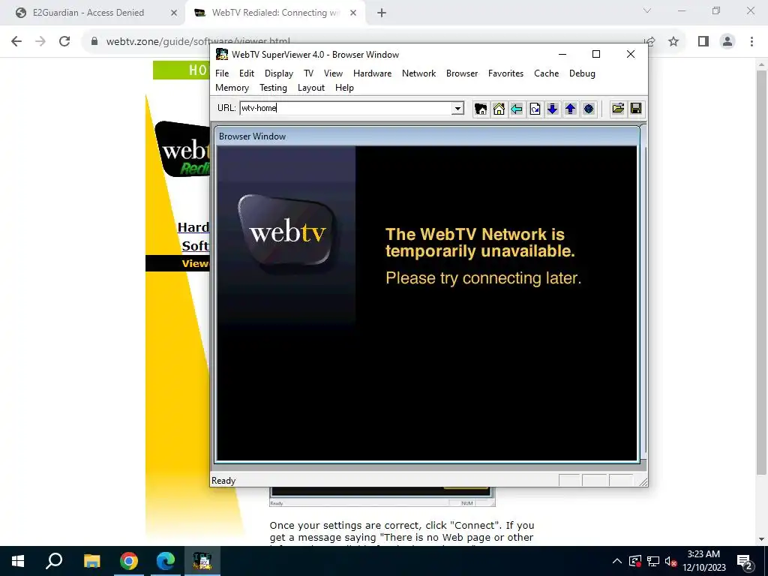
Task: Go back in Chrome
Action: [16, 42]
